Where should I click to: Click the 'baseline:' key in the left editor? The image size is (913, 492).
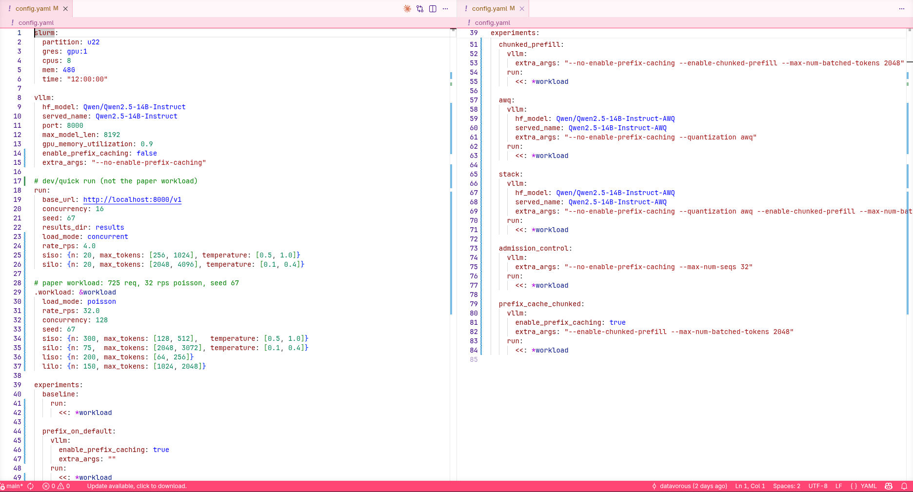pyautogui.click(x=60, y=394)
